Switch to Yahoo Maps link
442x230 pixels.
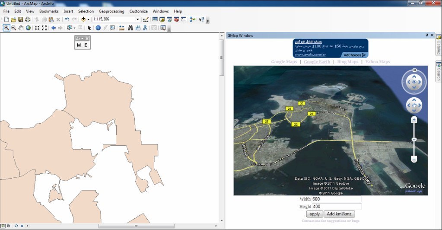click(x=378, y=62)
